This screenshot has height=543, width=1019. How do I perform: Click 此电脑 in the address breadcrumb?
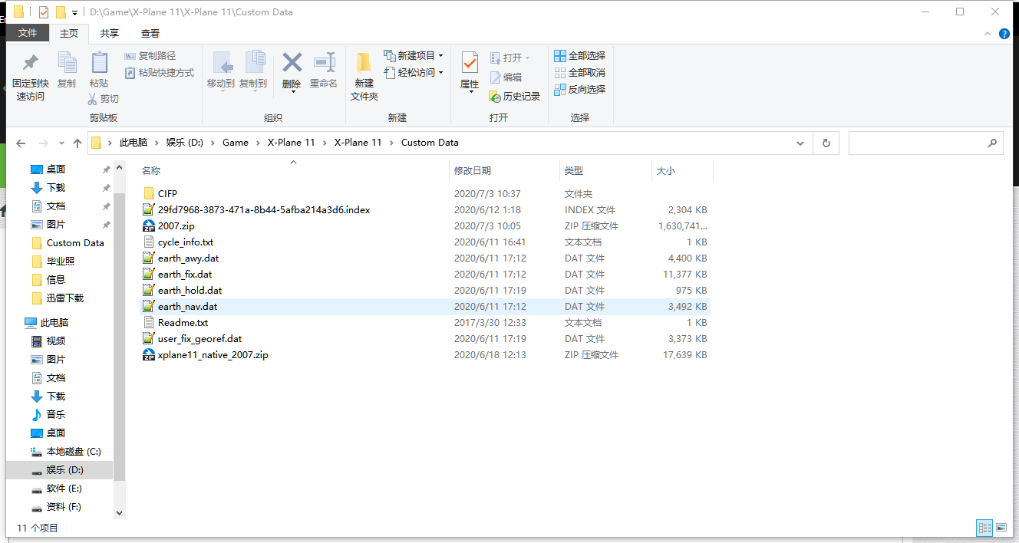134,143
